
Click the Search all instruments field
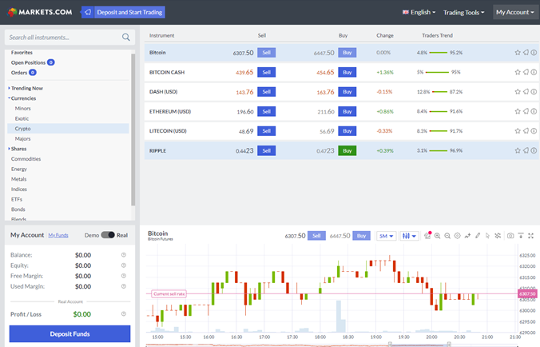pos(62,38)
